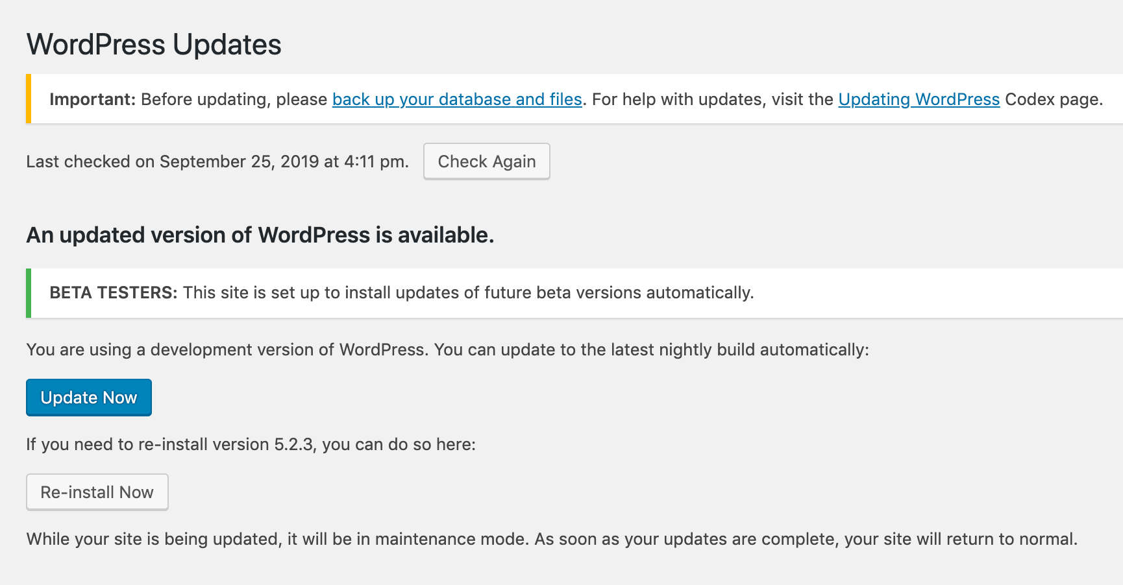Start the nightly build update via Update Now

pyautogui.click(x=88, y=397)
